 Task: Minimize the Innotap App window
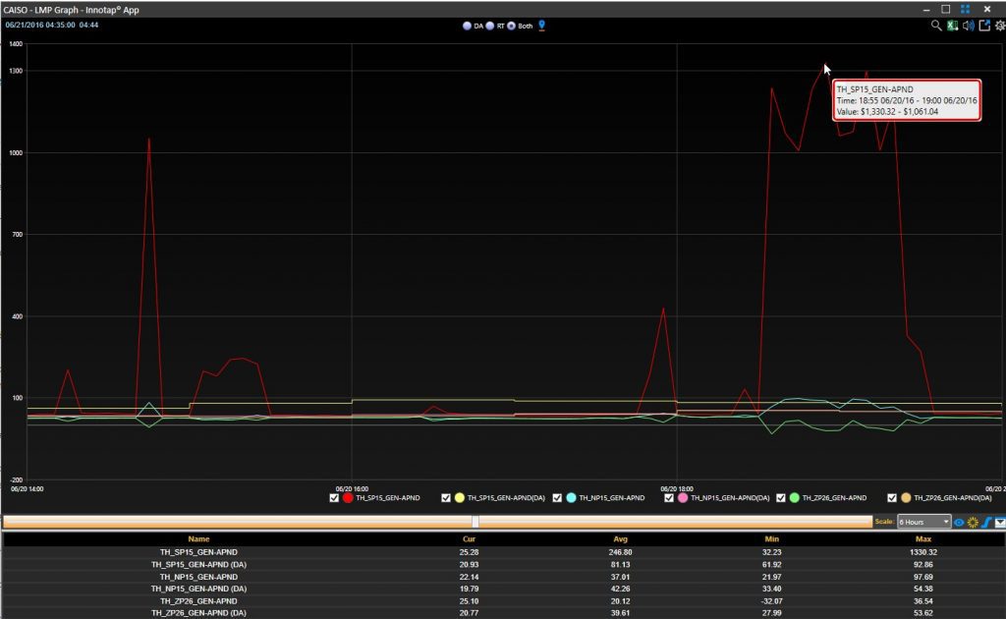coord(926,10)
